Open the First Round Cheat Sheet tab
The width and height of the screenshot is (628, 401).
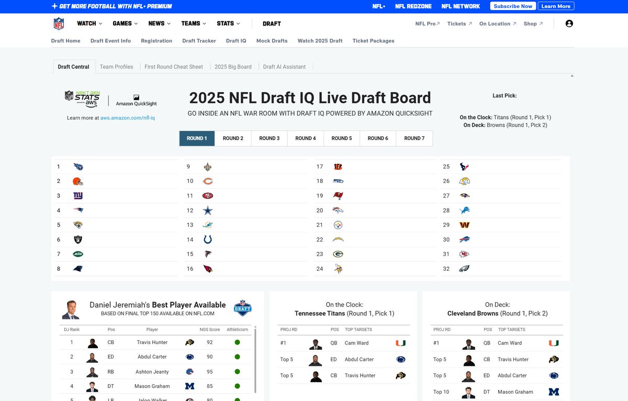pyautogui.click(x=174, y=67)
